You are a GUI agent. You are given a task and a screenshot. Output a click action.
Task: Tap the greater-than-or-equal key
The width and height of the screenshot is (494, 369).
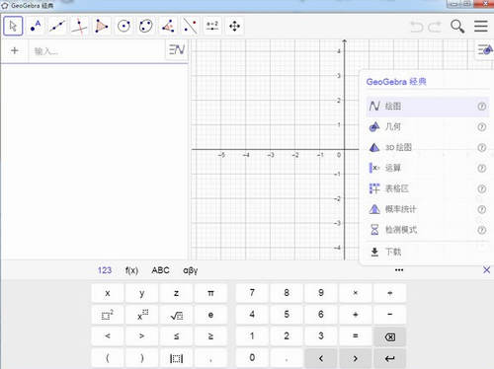point(210,336)
